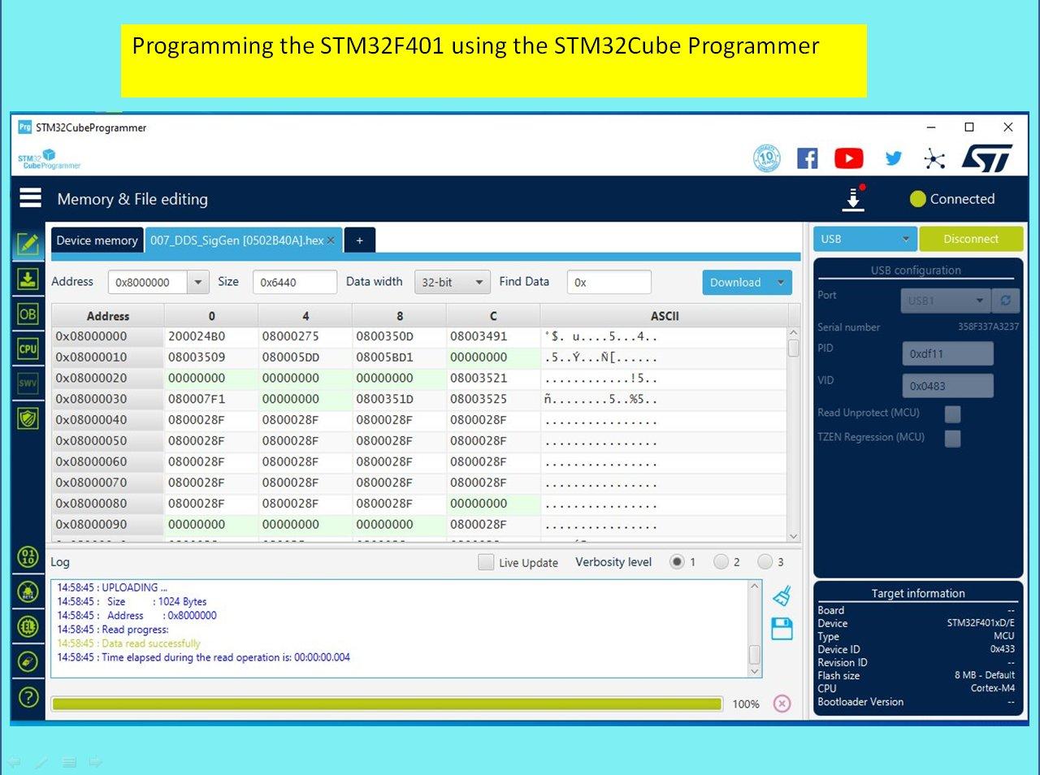Open the Option Bytes (OB) sidebar icon

(x=28, y=314)
